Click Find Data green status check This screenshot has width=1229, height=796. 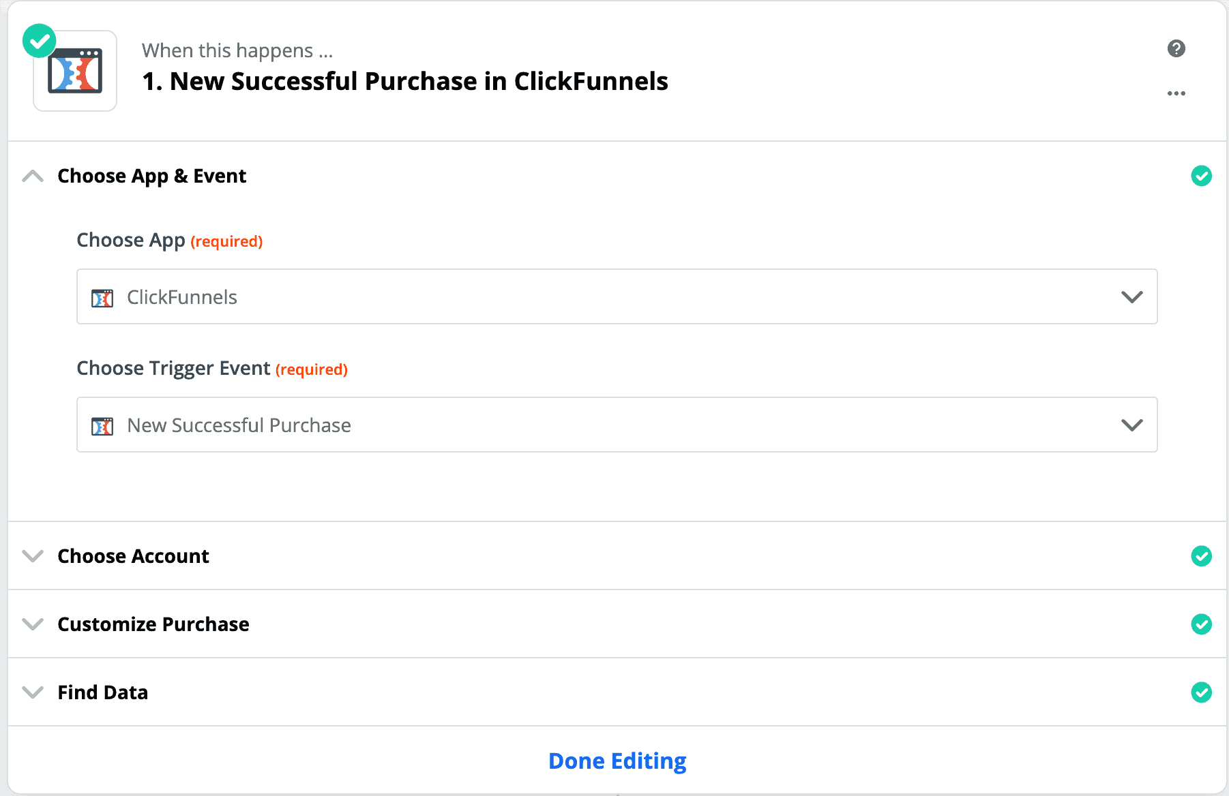click(x=1201, y=692)
